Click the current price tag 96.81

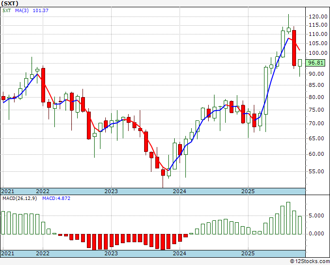(x=315, y=63)
